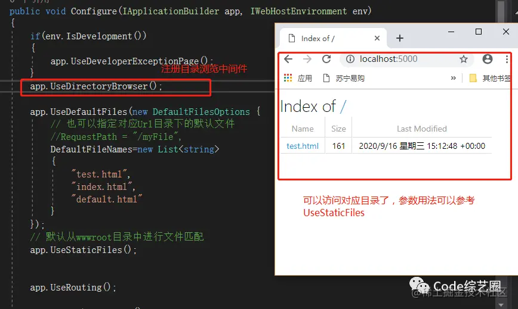
Task: Reload the localhost:5000 page
Action: [326, 59]
